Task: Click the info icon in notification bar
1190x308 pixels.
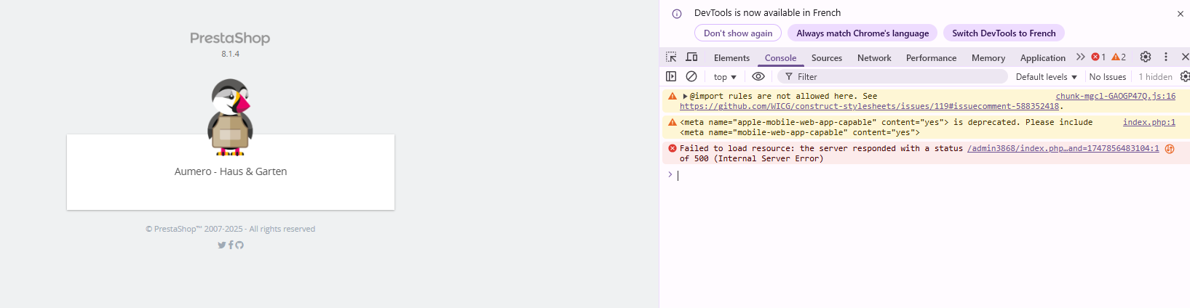Action: 676,14
